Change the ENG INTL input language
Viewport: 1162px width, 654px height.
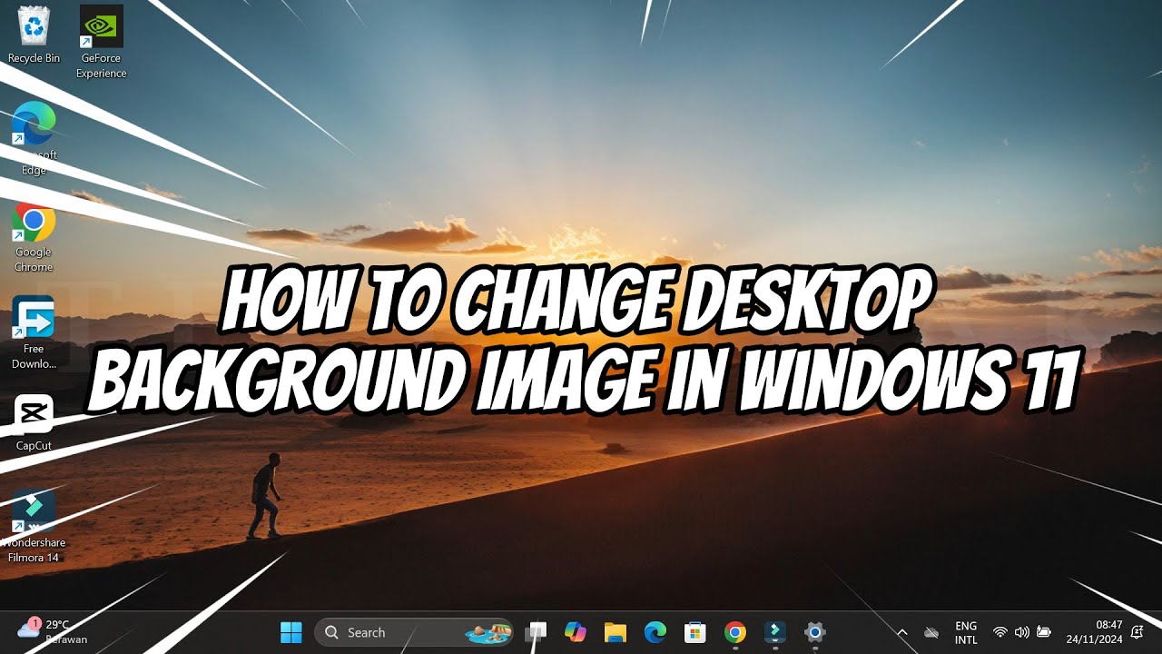click(966, 632)
